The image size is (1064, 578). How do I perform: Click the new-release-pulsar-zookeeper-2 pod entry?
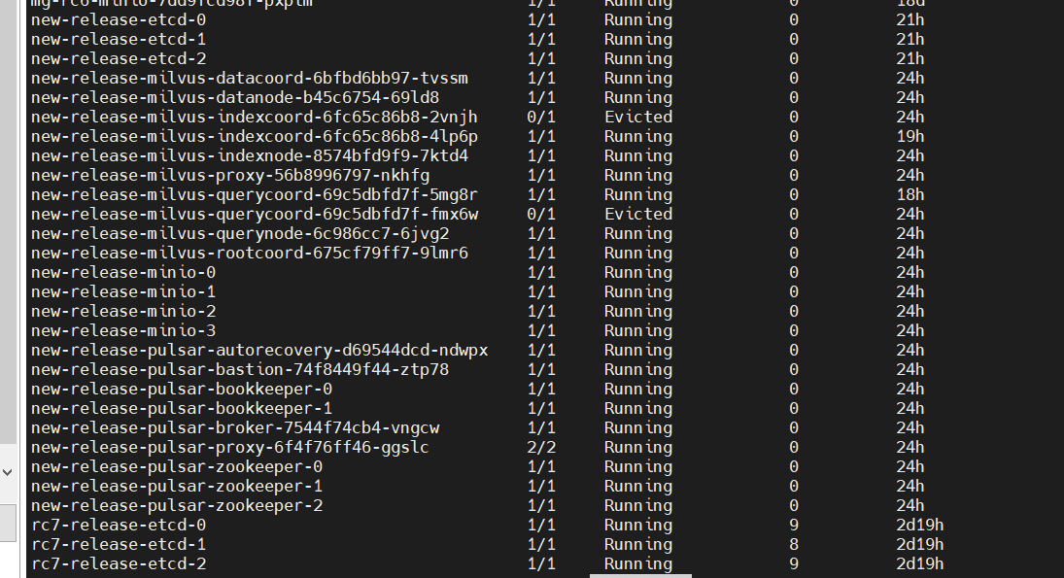tap(177, 505)
